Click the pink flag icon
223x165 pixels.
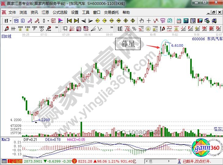tap(61, 21)
